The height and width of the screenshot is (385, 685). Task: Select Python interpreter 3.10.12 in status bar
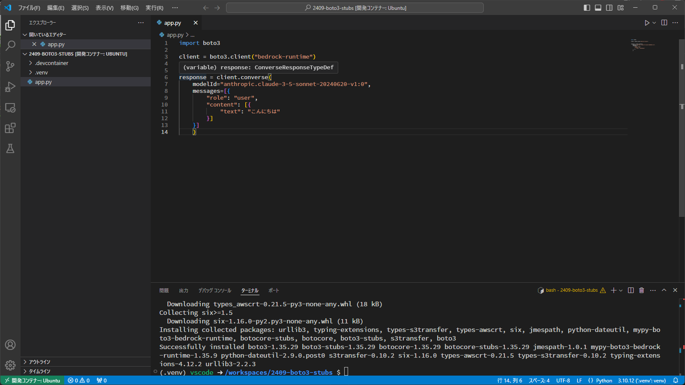click(x=641, y=380)
